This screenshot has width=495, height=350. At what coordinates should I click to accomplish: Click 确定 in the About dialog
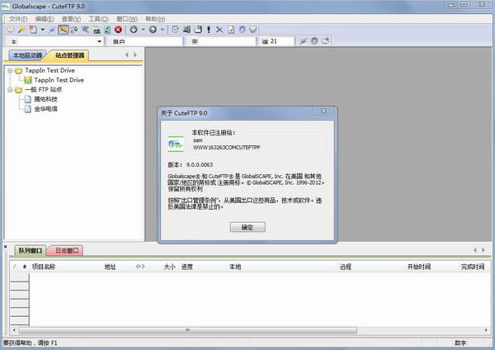click(x=247, y=227)
